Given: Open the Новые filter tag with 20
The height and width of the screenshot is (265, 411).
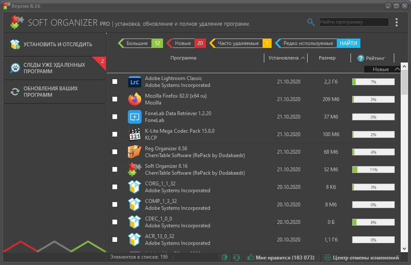Looking at the screenshot, I should (x=186, y=43).
